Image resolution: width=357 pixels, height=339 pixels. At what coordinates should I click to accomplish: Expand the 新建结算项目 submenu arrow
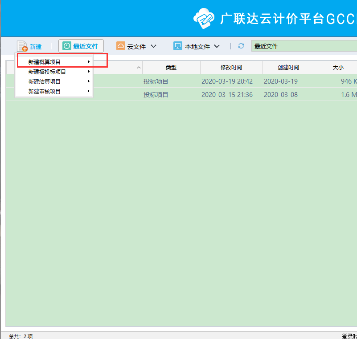tap(89, 81)
